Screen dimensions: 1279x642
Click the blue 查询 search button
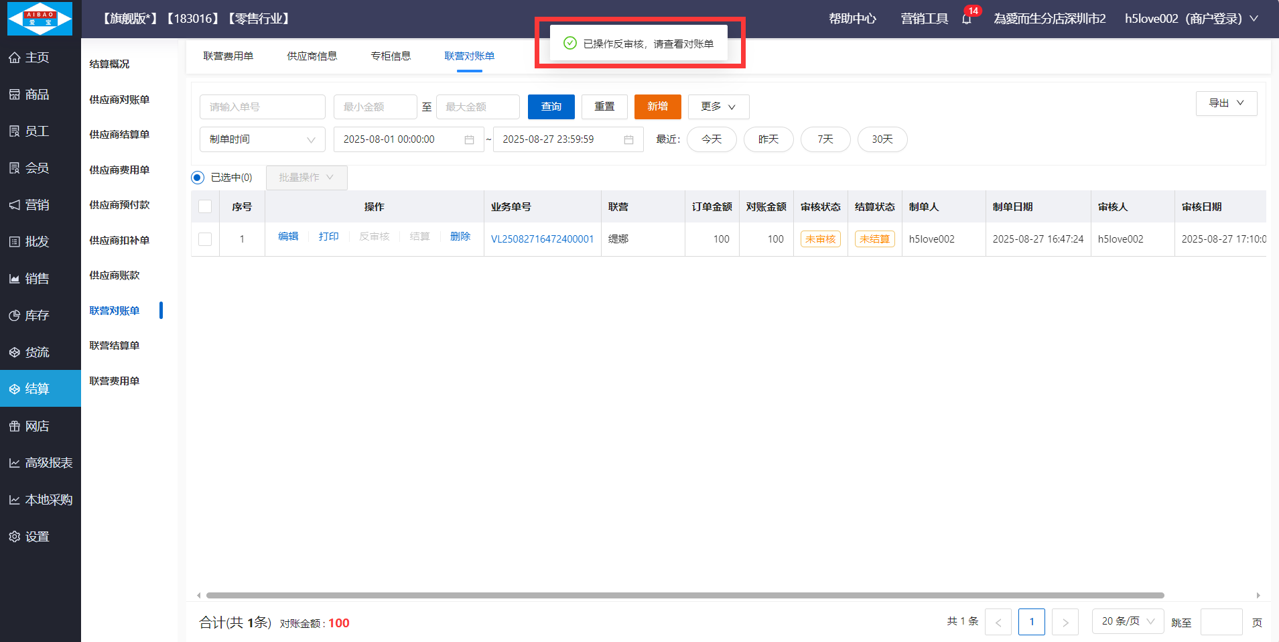[551, 107]
